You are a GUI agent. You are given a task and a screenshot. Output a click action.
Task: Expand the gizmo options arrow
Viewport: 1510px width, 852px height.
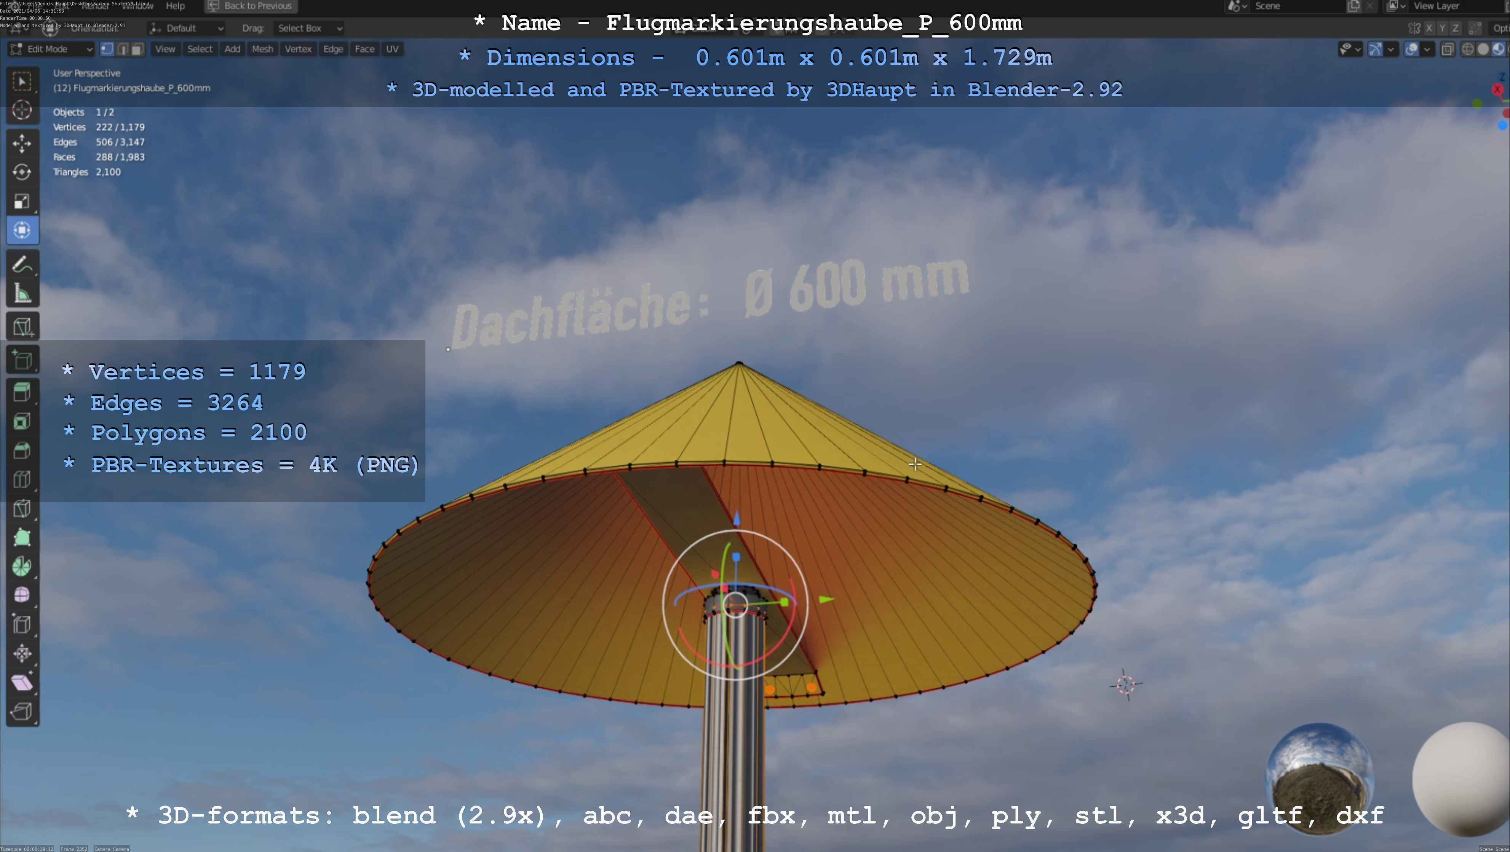(1390, 49)
